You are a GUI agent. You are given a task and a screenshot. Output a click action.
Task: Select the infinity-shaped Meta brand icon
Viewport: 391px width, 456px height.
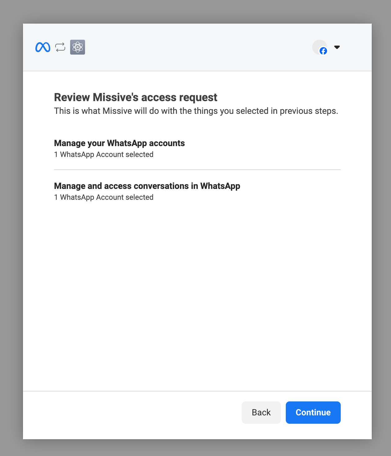point(43,47)
